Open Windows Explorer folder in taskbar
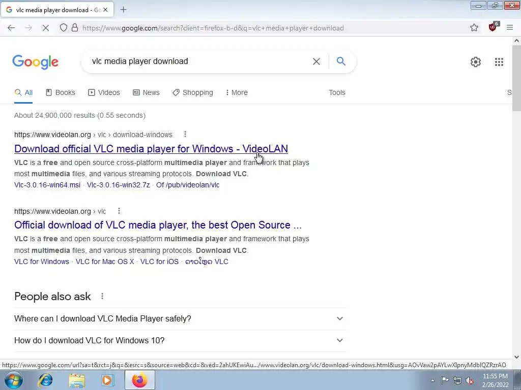 coord(77,380)
